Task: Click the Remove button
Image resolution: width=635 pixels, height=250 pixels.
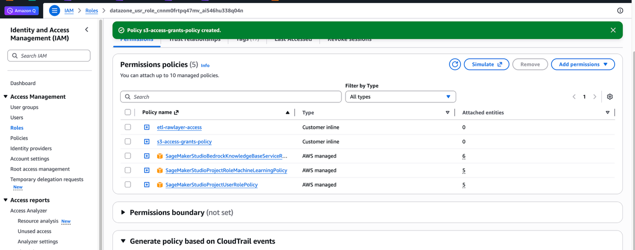Action: point(530,64)
